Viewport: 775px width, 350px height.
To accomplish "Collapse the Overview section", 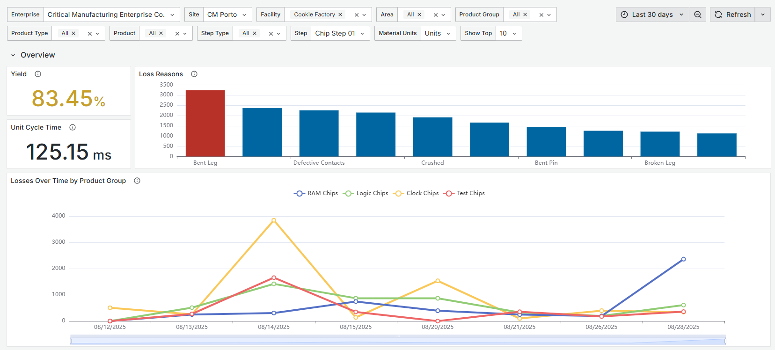I will tap(13, 55).
